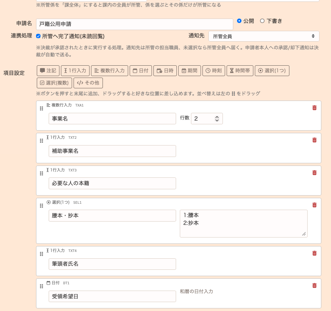Click the DT1 field code
The height and width of the screenshot is (311, 331).
(x=66, y=283)
